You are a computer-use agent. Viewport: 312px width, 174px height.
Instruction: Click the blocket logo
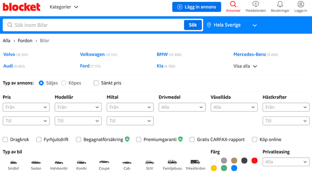[21, 7]
